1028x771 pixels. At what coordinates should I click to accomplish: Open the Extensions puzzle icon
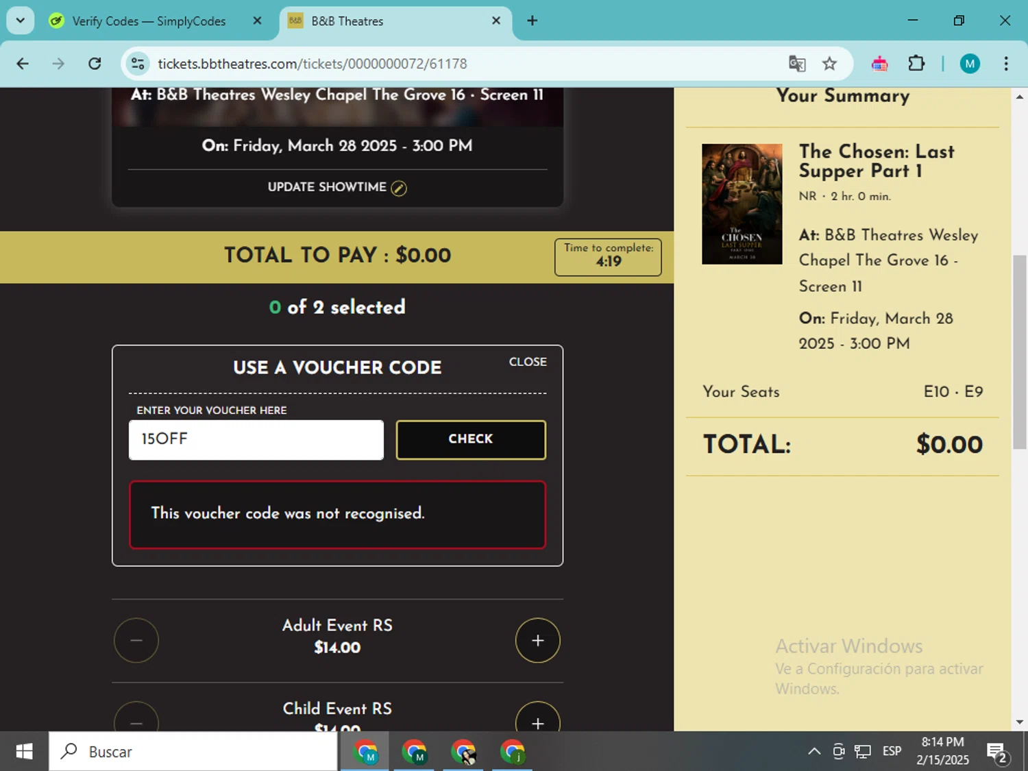(916, 64)
